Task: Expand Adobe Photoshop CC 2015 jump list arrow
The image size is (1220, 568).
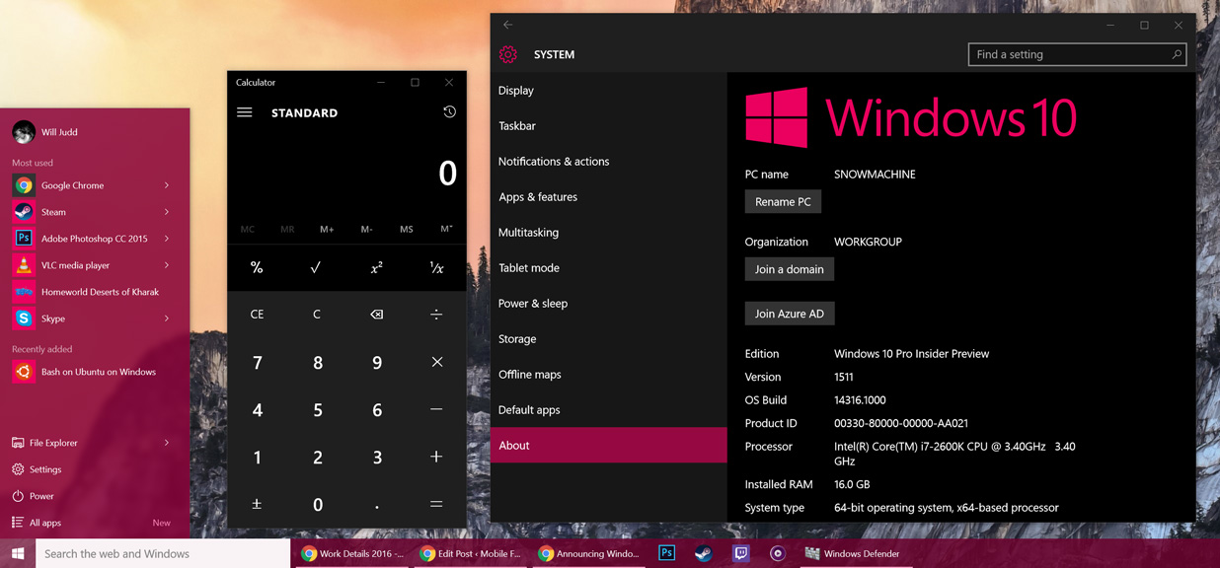Action: (x=167, y=239)
